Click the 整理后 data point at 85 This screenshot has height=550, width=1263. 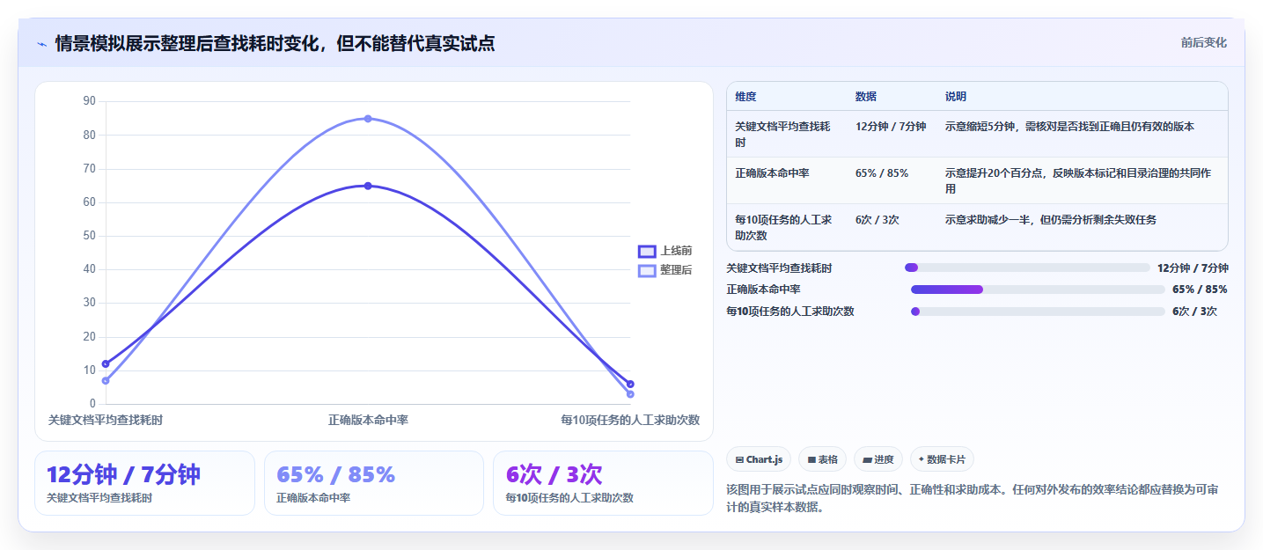click(368, 119)
